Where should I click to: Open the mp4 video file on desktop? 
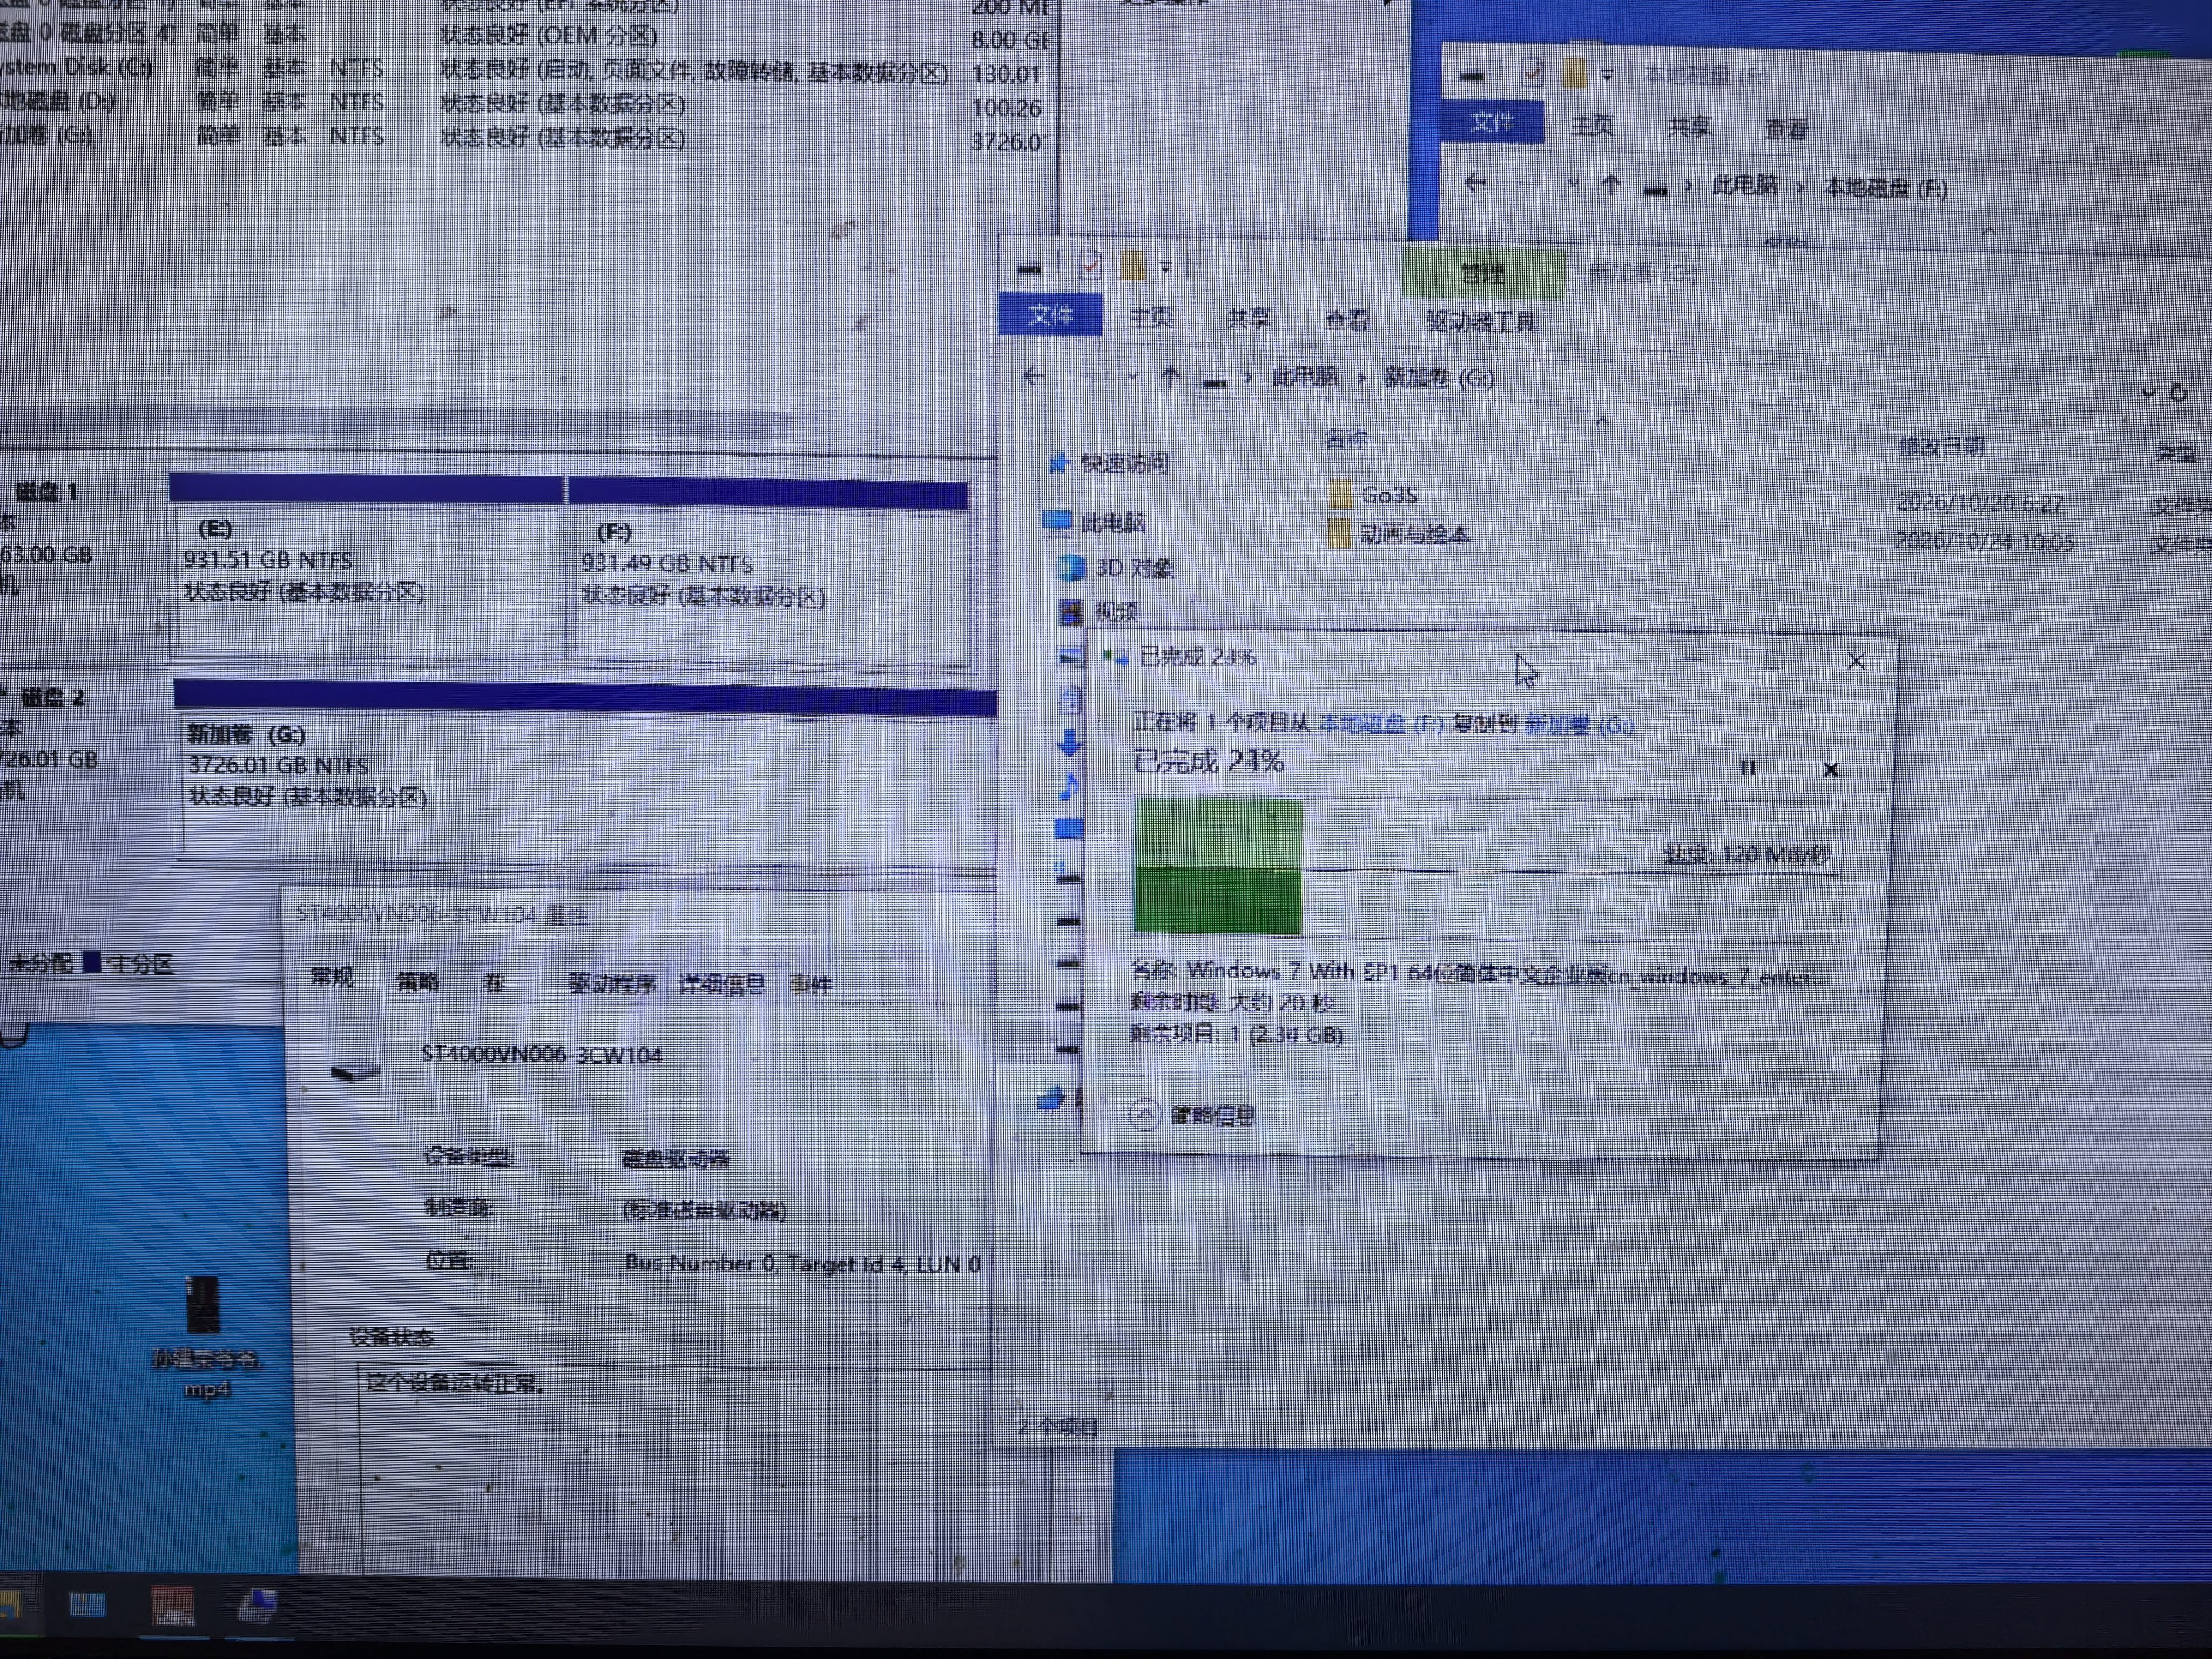[x=205, y=1338]
